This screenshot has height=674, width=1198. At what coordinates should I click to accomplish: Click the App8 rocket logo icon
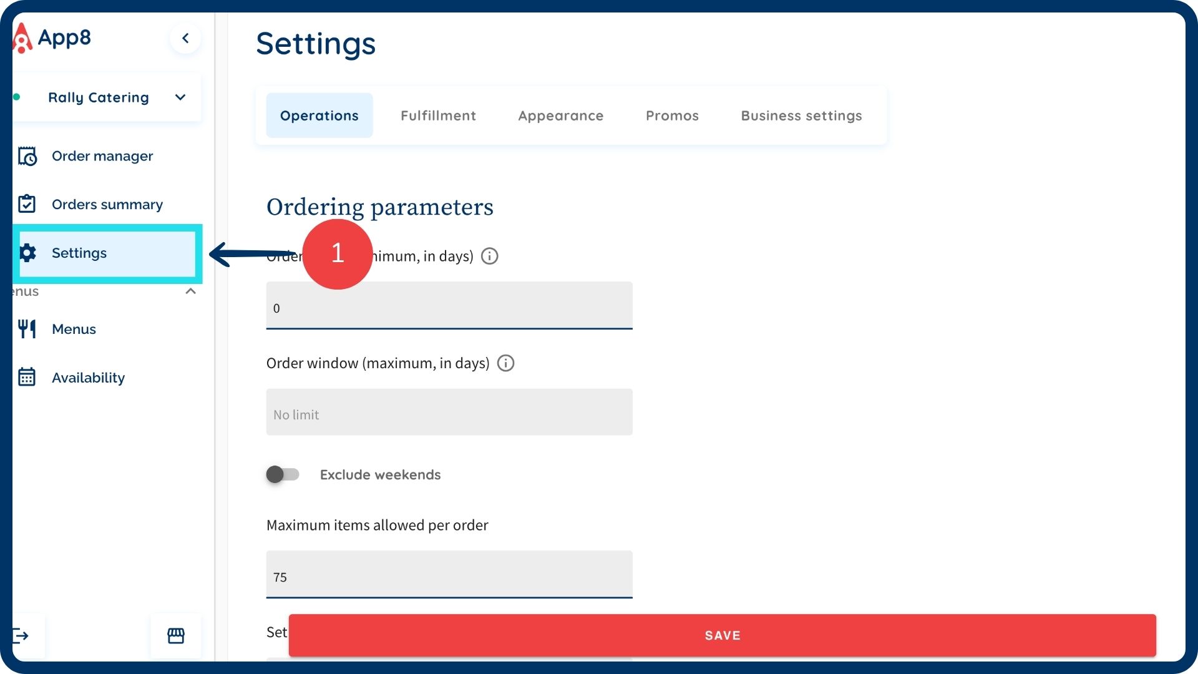[22, 38]
